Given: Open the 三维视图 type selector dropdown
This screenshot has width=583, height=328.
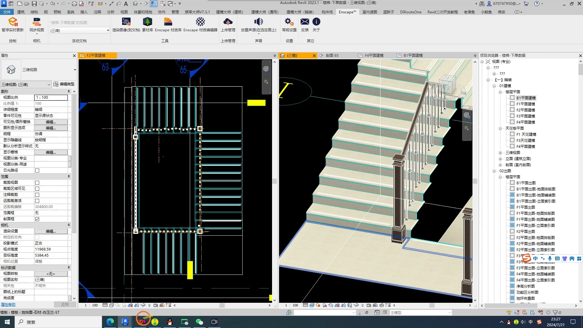Looking at the screenshot, I should click(x=75, y=70).
